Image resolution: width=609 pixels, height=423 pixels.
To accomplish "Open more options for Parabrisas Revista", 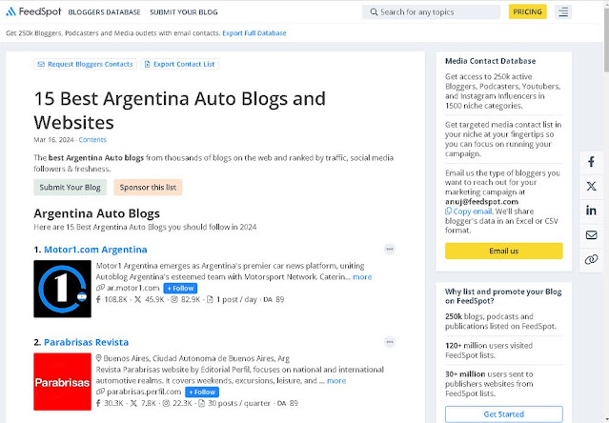I will 390,342.
